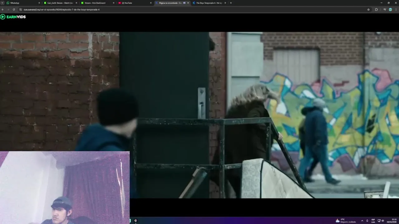
Task: Close the Página no encontrada tab
Action: pyautogui.click(x=188, y=3)
